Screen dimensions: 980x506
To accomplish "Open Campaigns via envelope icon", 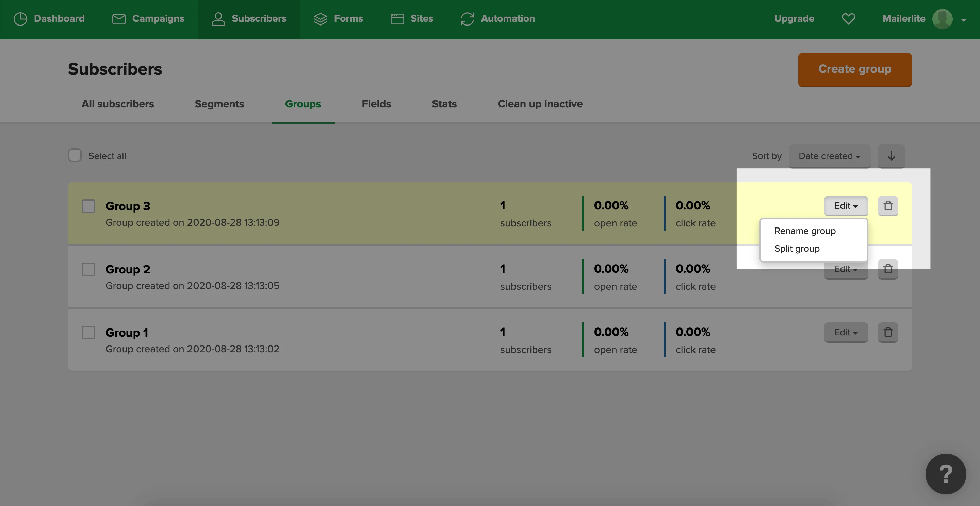I will click(x=119, y=19).
